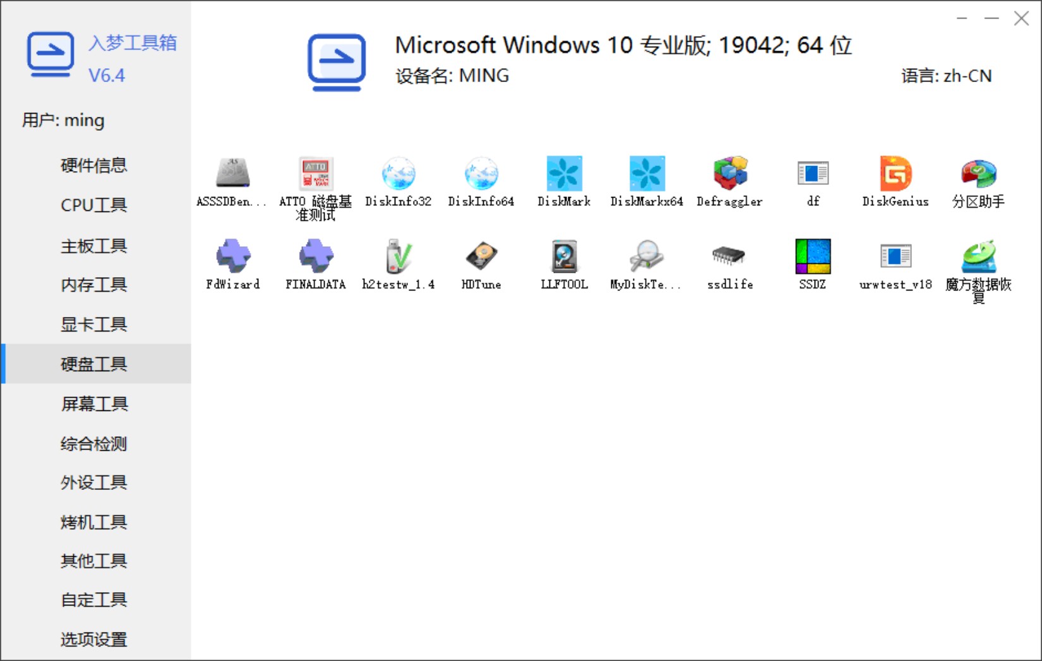Launch Defraggler tool
The width and height of the screenshot is (1042, 661).
[729, 173]
